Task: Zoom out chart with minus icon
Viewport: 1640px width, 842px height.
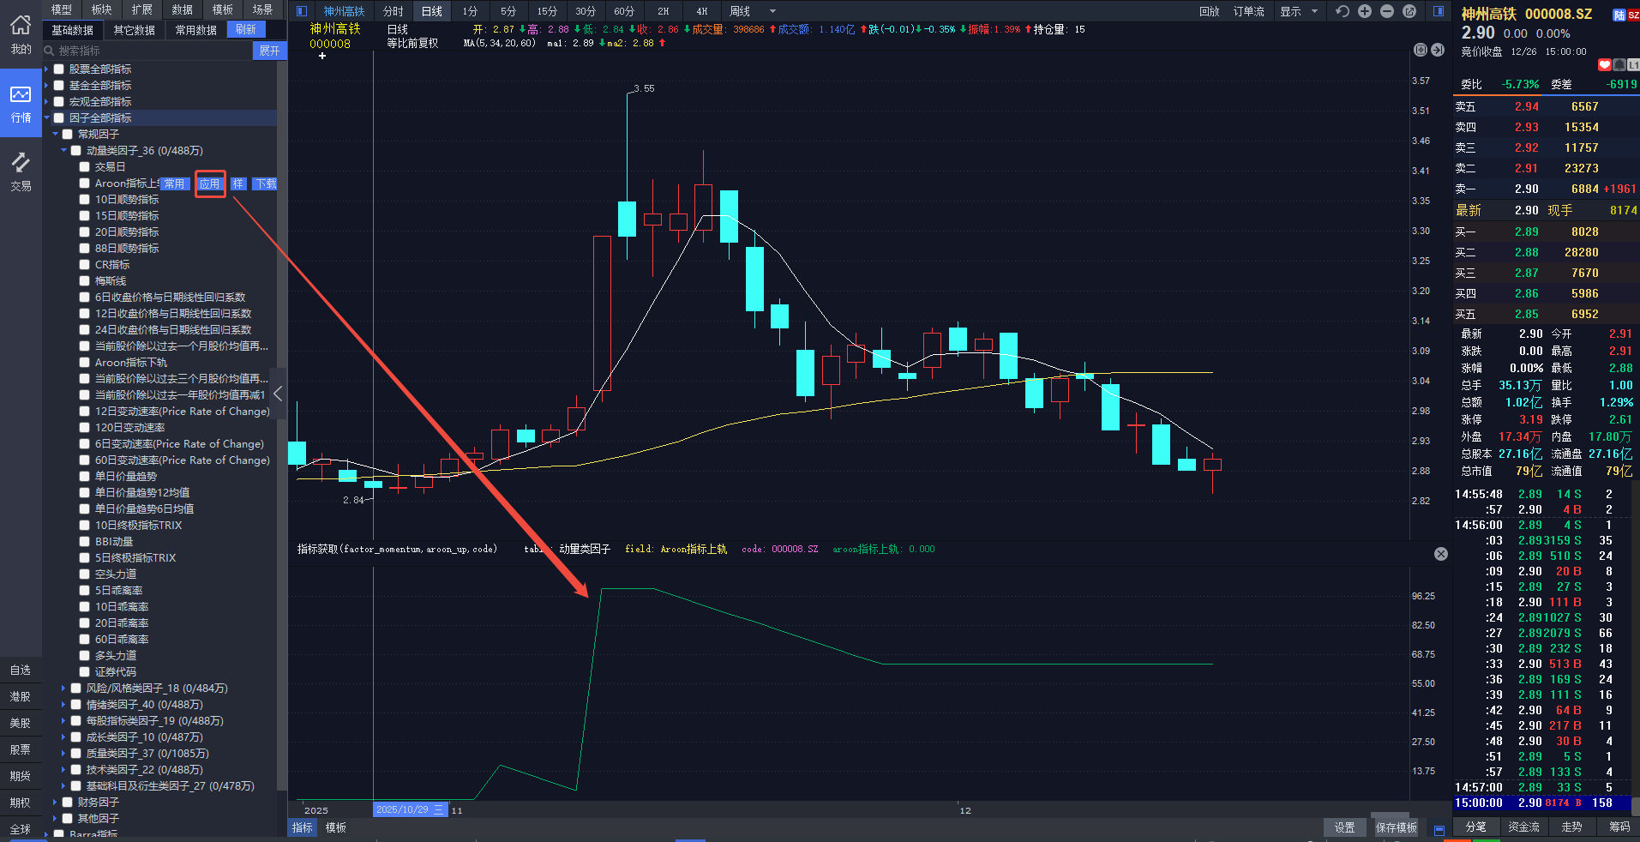Action: pos(1387,11)
